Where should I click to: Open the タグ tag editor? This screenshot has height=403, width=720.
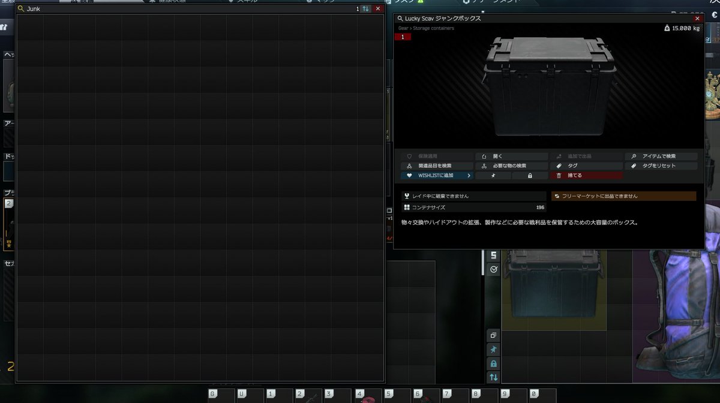pyautogui.click(x=586, y=166)
